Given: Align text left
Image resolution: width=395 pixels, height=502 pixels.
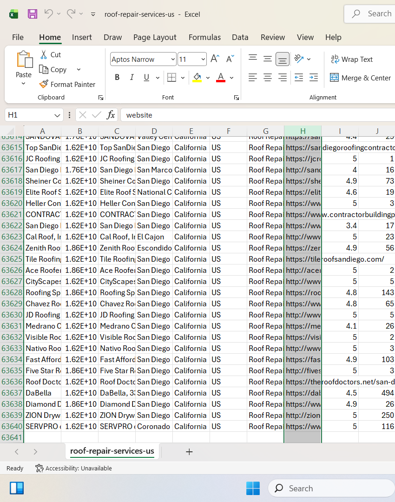Looking at the screenshot, I should (253, 77).
